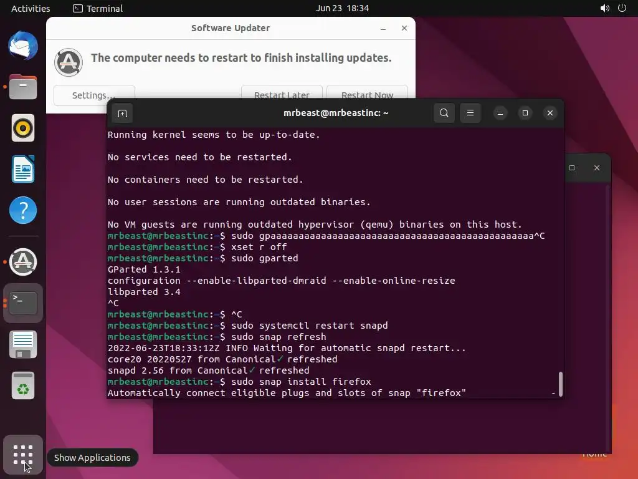Click 'Running kernel seems to be up-to-date.' line

(x=214, y=135)
